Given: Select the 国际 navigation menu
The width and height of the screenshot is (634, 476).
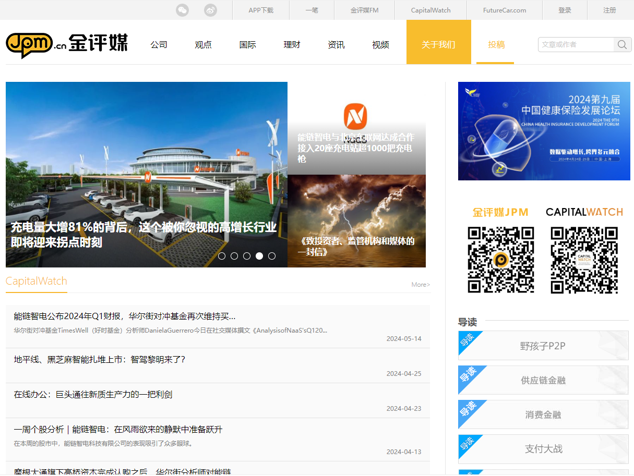Looking at the screenshot, I should point(247,45).
